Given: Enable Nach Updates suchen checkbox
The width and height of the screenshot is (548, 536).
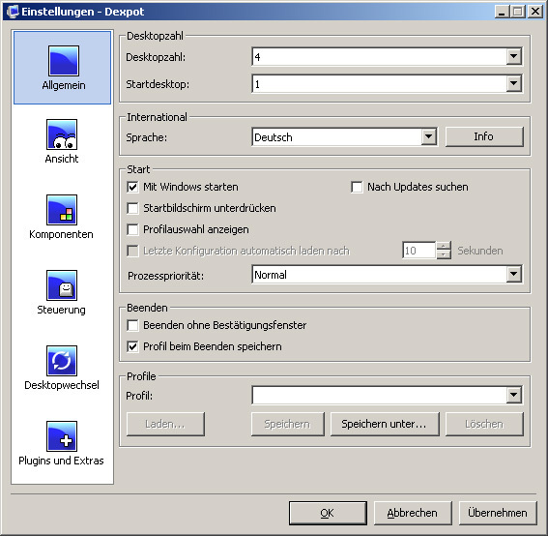Looking at the screenshot, I should pos(357,187).
